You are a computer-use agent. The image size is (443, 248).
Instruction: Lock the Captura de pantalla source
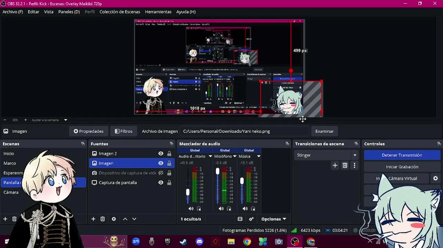point(169,183)
